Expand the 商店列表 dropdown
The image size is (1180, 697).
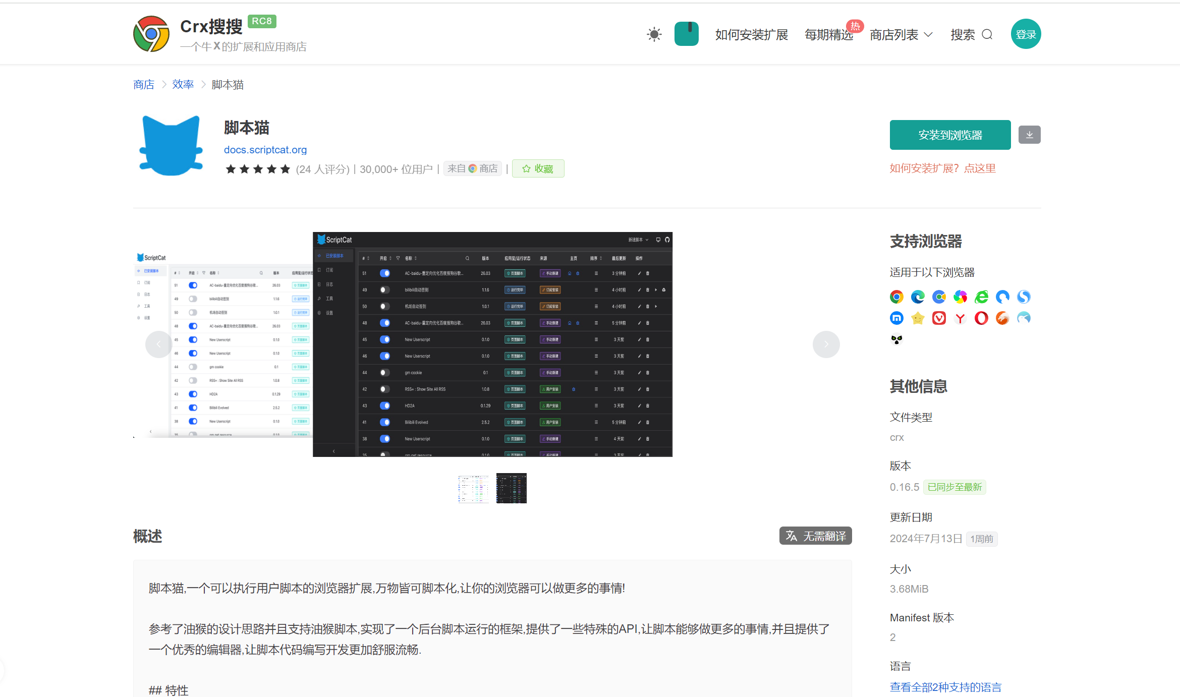[x=901, y=34]
